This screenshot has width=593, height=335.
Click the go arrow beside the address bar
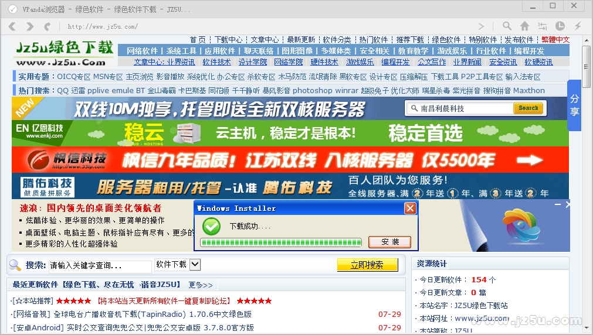(481, 26)
